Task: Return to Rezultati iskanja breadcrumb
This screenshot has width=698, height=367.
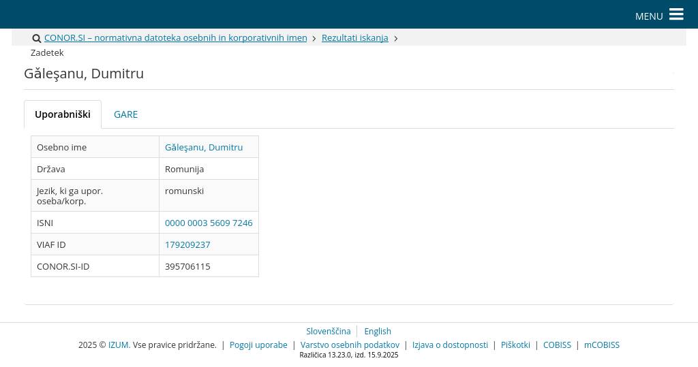Action: click(x=354, y=38)
